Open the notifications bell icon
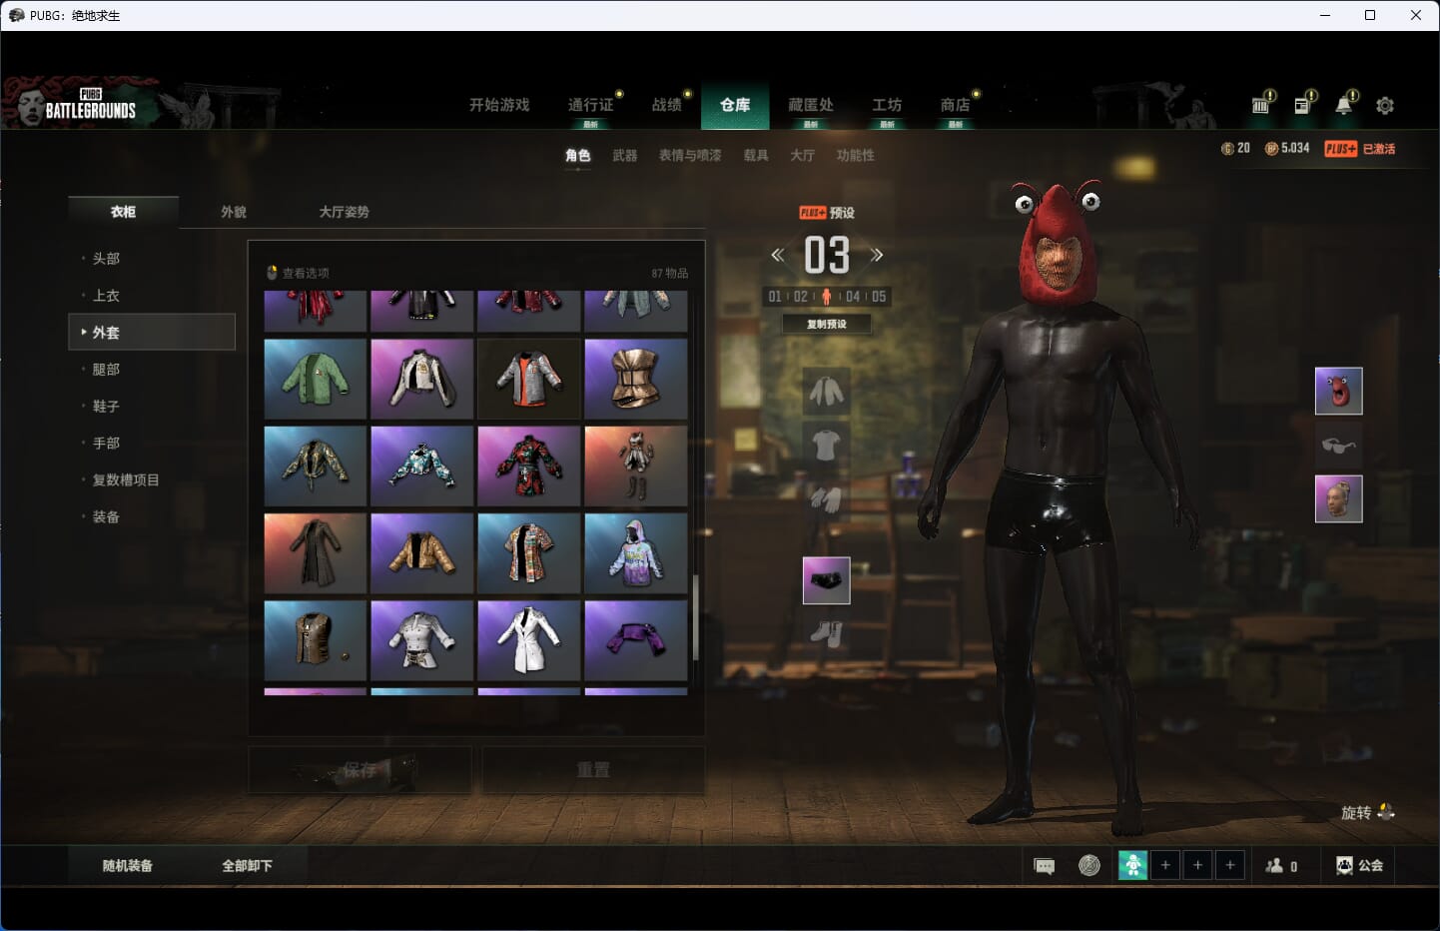1440x931 pixels. (x=1345, y=105)
